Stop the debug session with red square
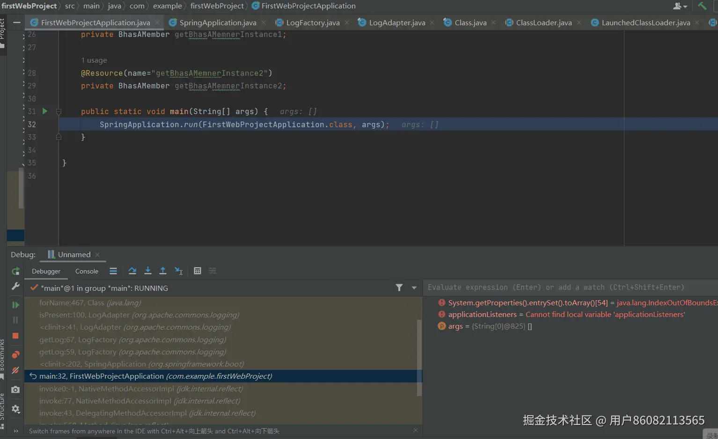The width and height of the screenshot is (718, 439). pos(15,336)
